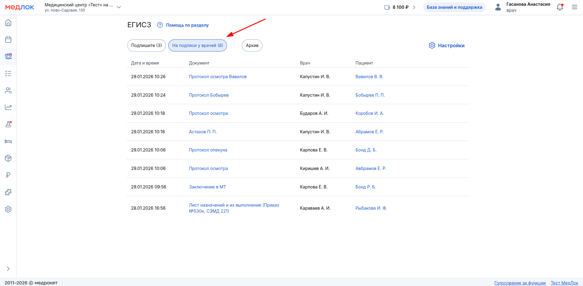Image resolution: width=583 pixels, height=286 pixels.
Task: Click the База знаний и поддержка button
Action: click(x=454, y=7)
